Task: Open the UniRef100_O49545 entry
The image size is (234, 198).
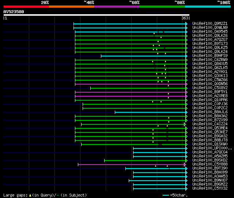Action: pos(210,32)
